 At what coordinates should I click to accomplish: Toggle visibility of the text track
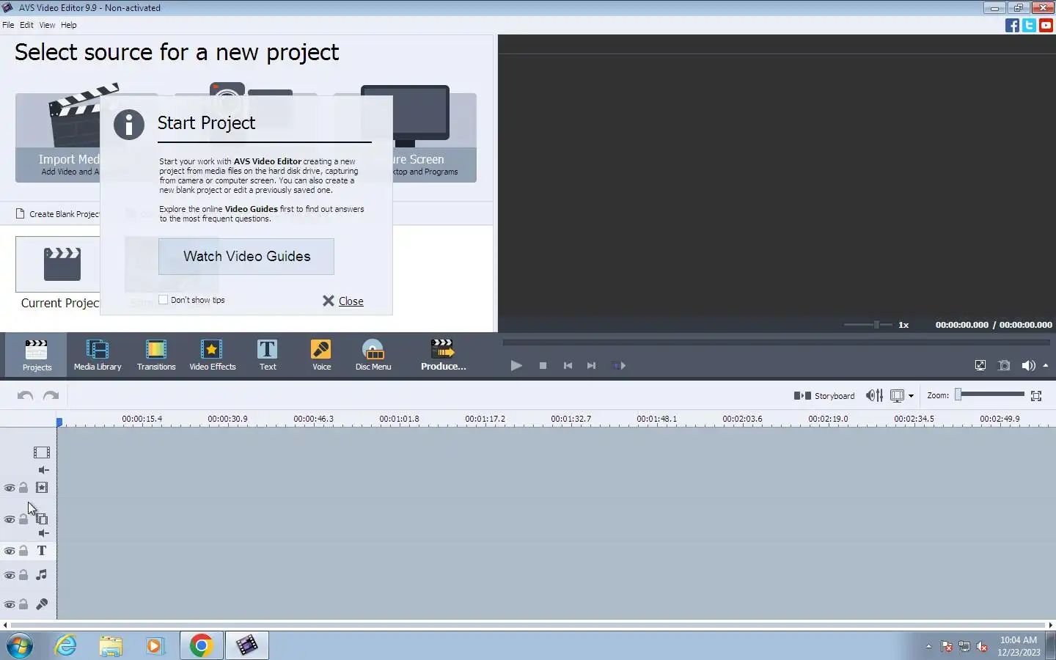[10, 551]
